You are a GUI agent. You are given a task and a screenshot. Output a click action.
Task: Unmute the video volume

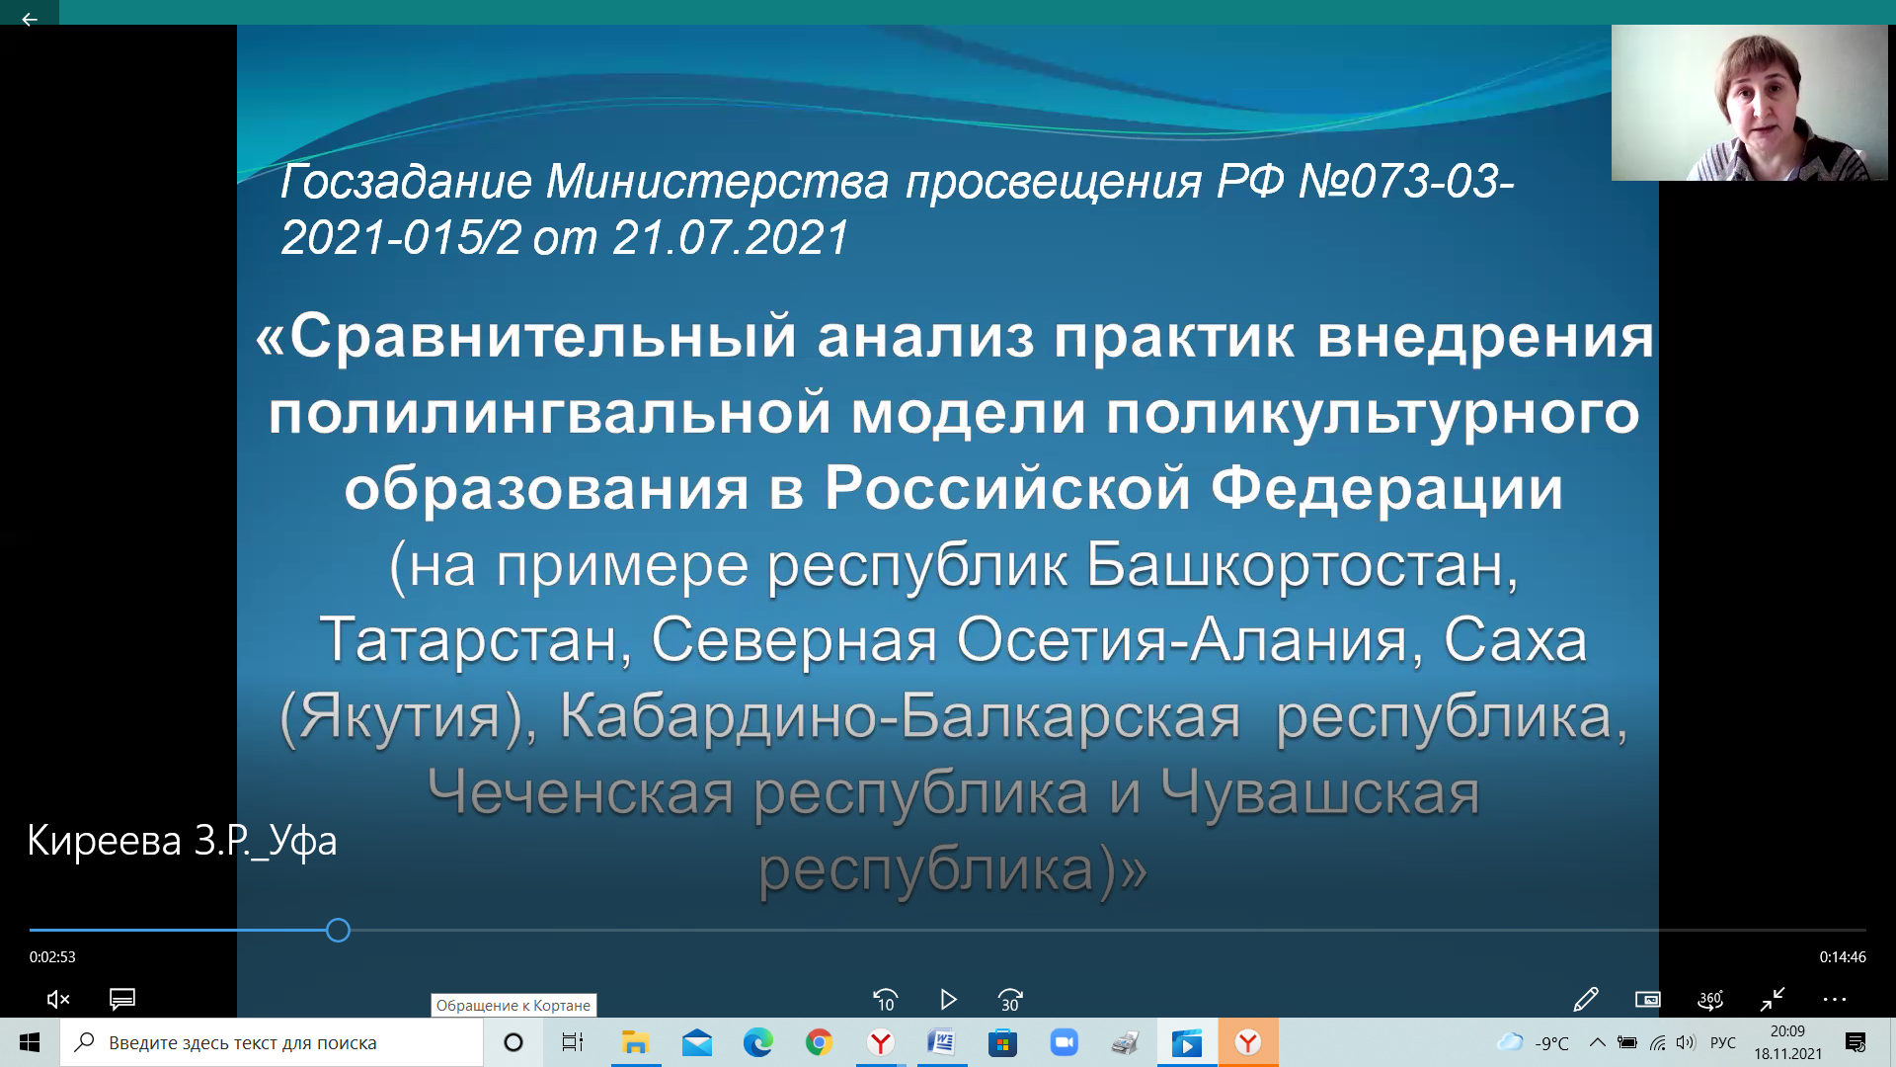[x=58, y=999]
